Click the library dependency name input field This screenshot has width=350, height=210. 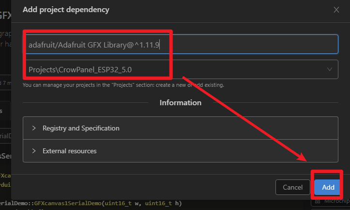click(181, 44)
